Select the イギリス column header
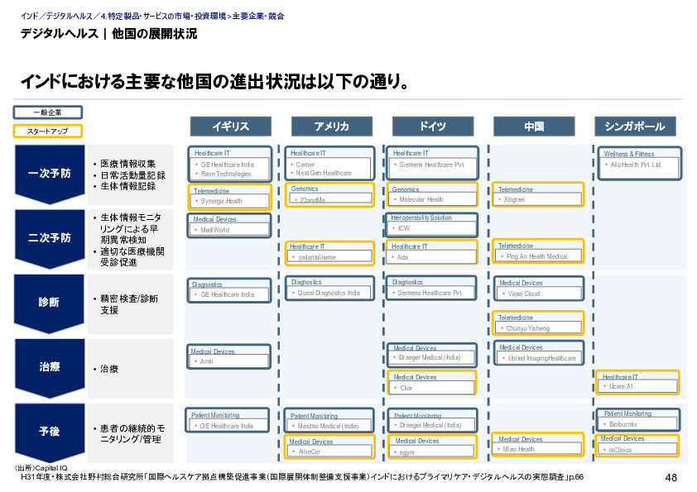Screen dimensions: 697x492 [231, 127]
